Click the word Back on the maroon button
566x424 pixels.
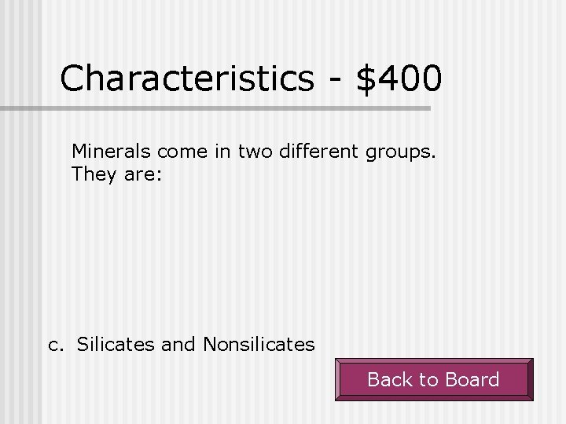tap(391, 380)
